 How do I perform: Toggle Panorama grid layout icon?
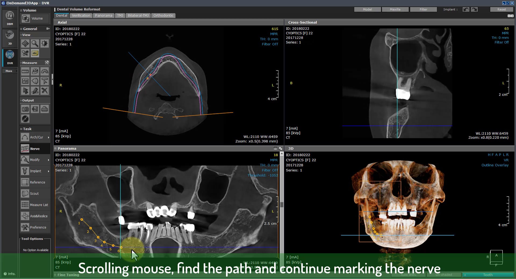(x=275, y=149)
